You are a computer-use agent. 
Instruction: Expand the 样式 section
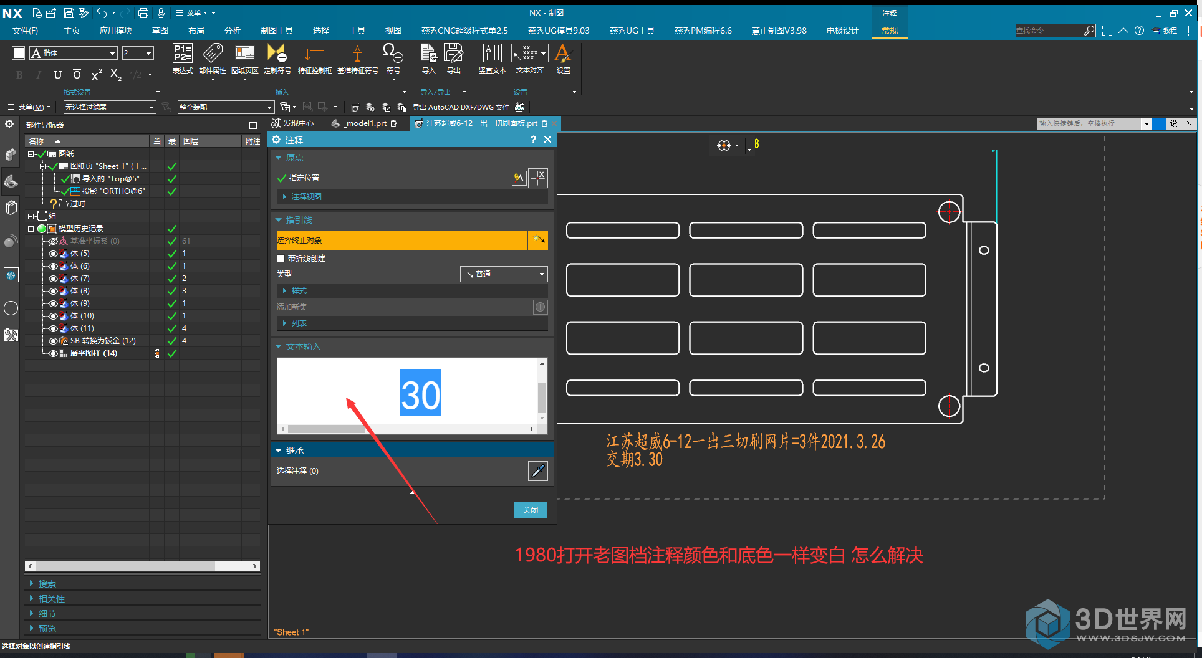412,291
